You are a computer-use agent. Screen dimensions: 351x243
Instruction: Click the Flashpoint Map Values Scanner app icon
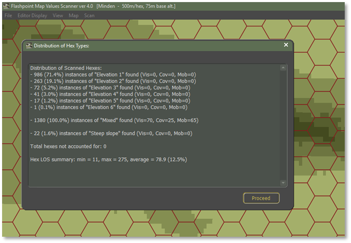click(6, 7)
